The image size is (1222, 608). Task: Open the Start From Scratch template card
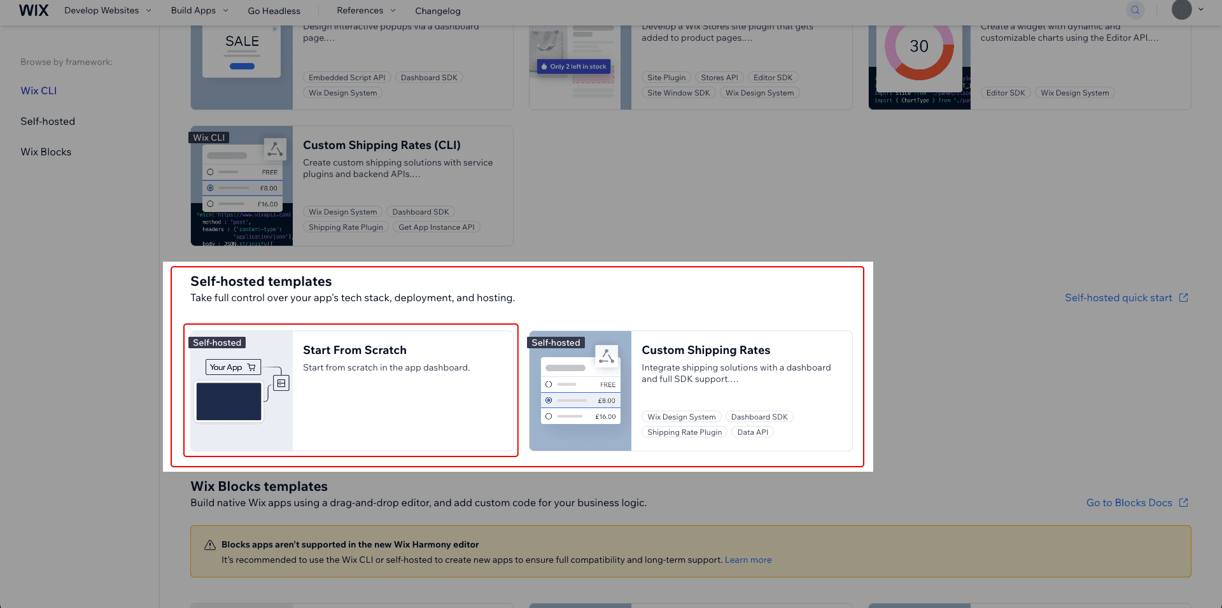pyautogui.click(x=352, y=391)
